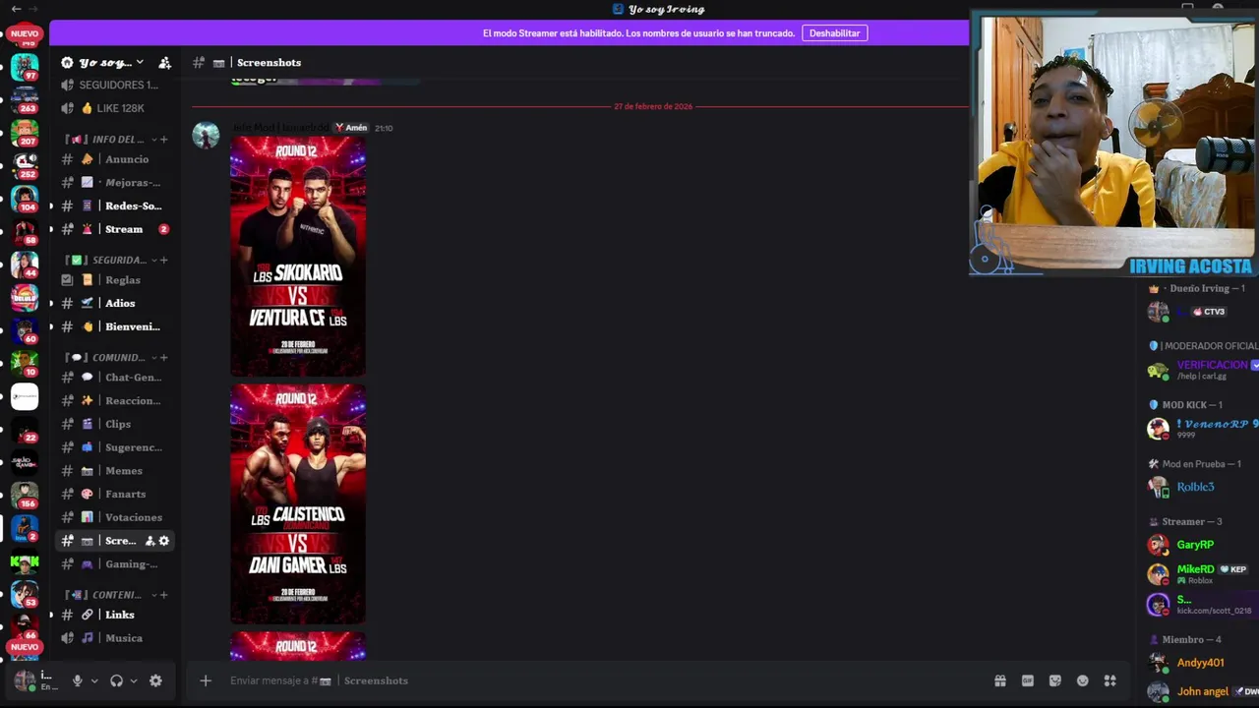Open microphone input options chevron

(94, 680)
